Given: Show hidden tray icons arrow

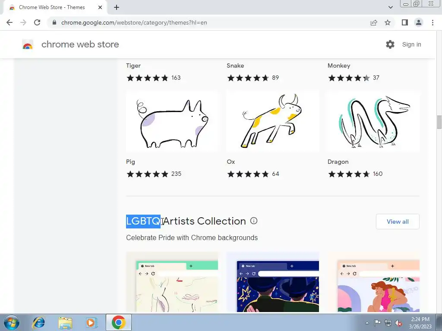Looking at the screenshot, I should point(367,323).
